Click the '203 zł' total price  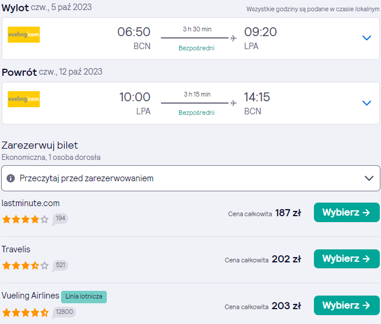pos(287,306)
